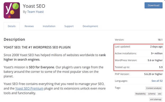165x102 pixels.
Task: Click the bold 'SEO for Everyone' text
Action: point(42,67)
